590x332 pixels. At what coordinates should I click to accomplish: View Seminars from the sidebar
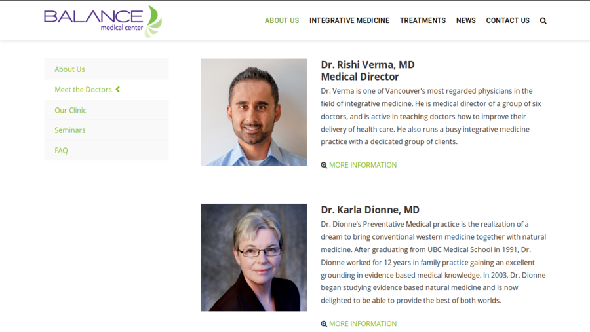tap(70, 130)
